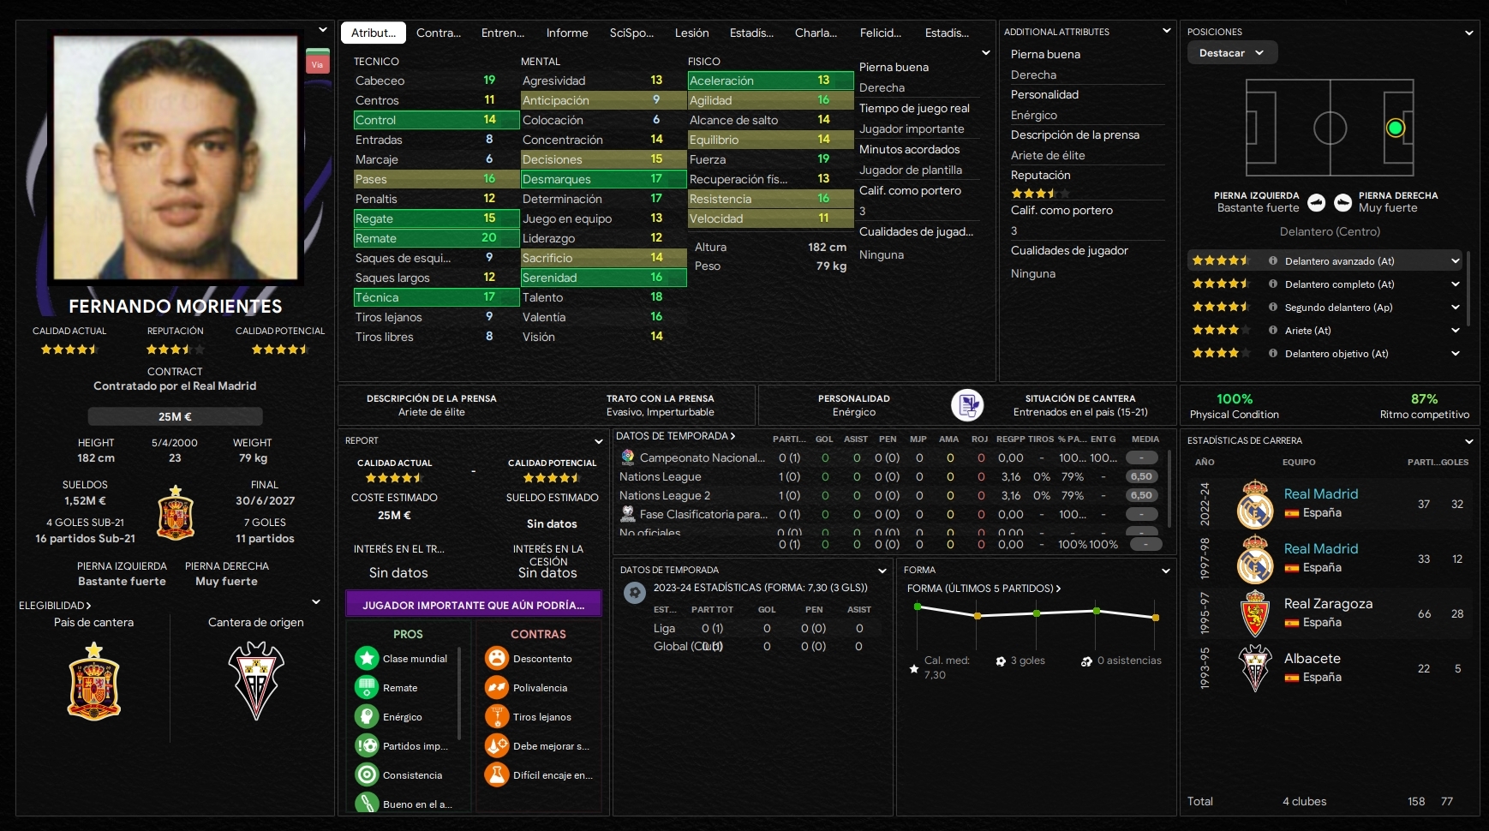Open the Real Madrid link for 2022-24
Image resolution: width=1489 pixels, height=831 pixels.
tap(1321, 494)
